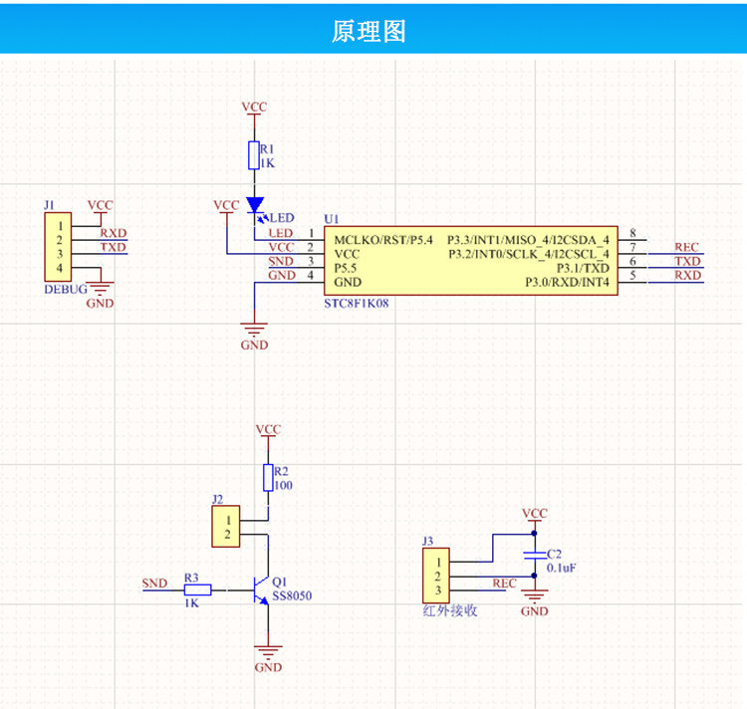Select the R2 resistor symbol
Viewport: 747px width, 709px height.
(x=268, y=478)
